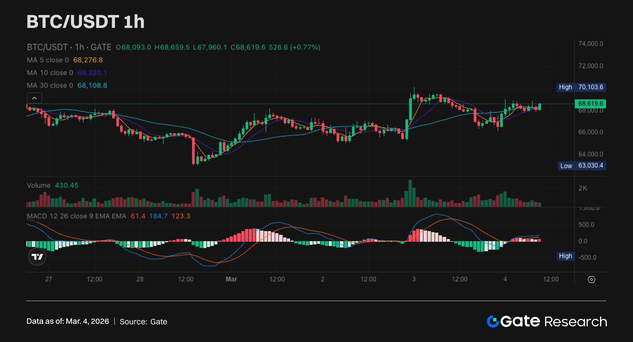633x342 pixels.
Task: Open chart settings gear icon
Action: [591, 280]
